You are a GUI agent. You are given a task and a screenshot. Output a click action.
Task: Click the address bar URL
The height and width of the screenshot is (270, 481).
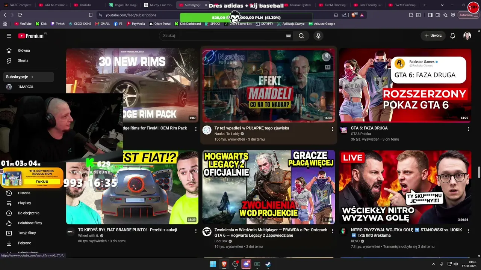click(131, 15)
